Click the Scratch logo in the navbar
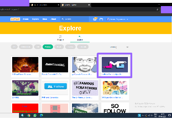 (15, 19)
